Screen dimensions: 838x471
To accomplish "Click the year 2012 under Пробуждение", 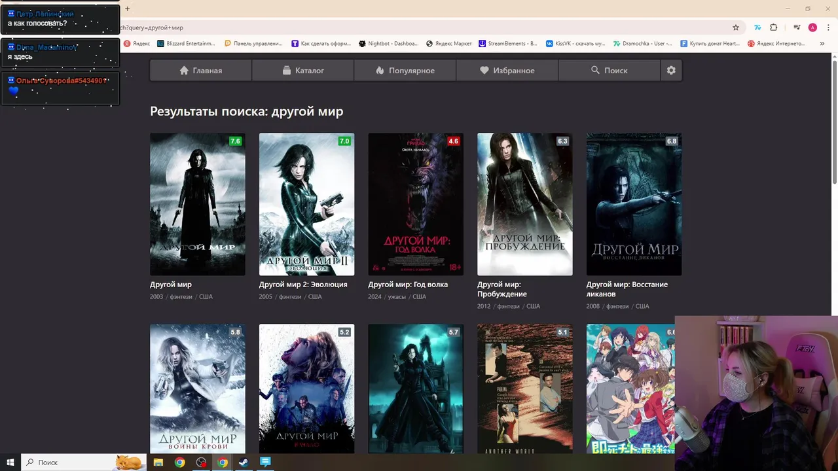I will coord(484,306).
